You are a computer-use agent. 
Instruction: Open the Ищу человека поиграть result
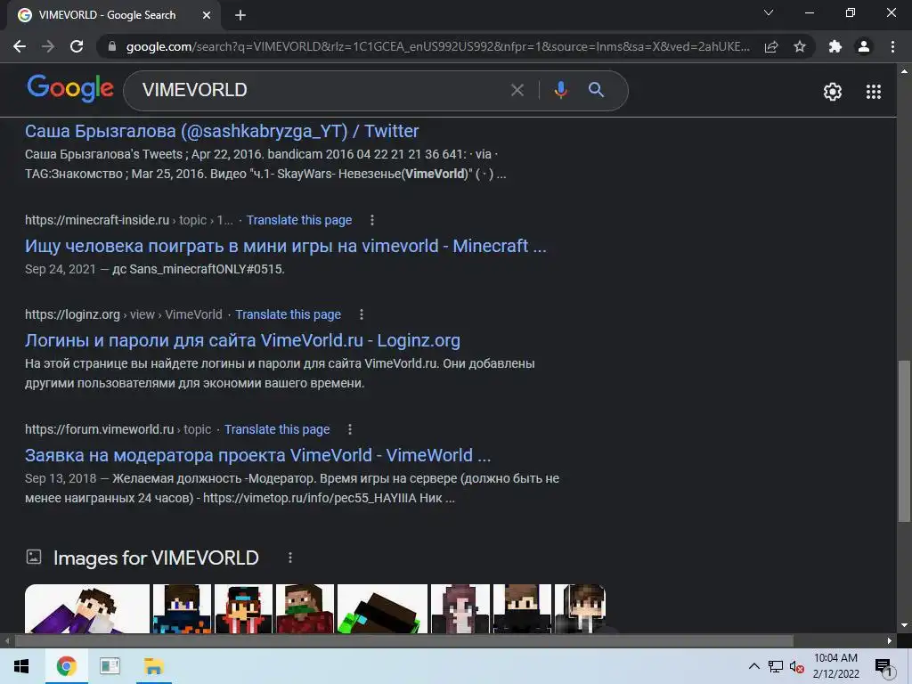tap(286, 246)
